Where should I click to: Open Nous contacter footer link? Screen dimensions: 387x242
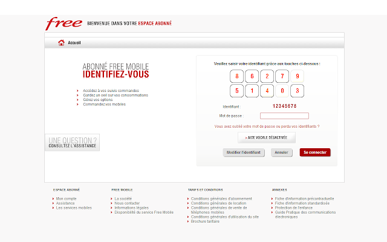(127, 203)
